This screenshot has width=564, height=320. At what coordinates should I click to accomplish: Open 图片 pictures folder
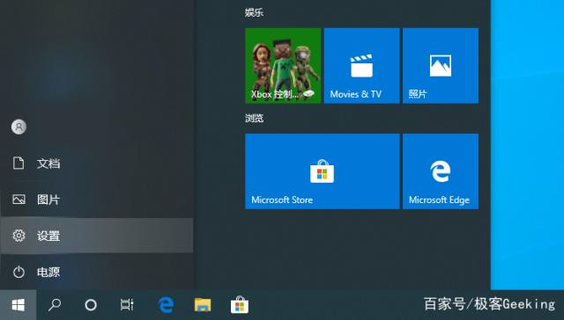pyautogui.click(x=96, y=200)
